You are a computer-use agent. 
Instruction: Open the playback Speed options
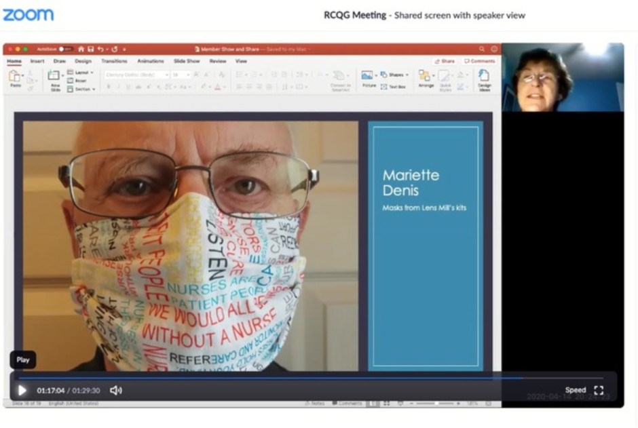click(x=576, y=390)
